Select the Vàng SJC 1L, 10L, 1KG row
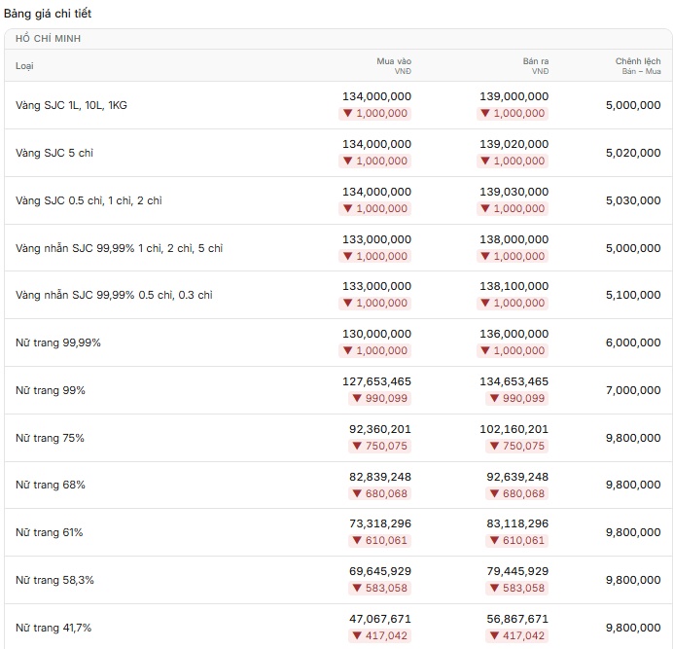 338,105
